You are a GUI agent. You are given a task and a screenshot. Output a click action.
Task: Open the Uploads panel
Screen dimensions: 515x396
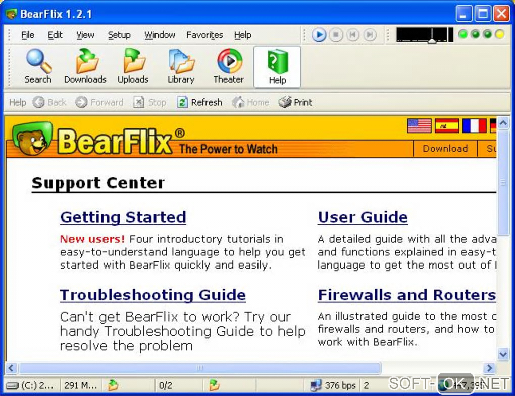pos(133,66)
